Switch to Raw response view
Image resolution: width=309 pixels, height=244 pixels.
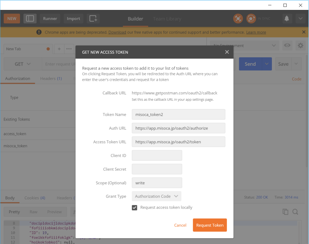point(33,212)
